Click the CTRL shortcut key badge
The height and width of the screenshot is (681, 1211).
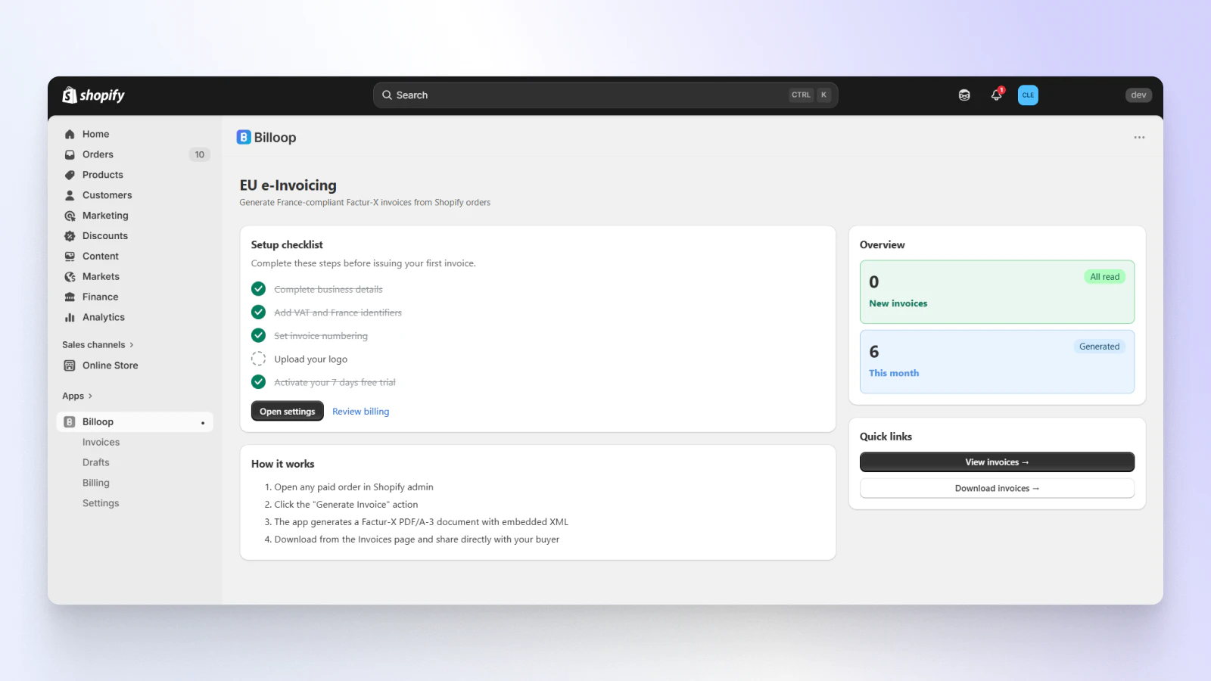801,95
